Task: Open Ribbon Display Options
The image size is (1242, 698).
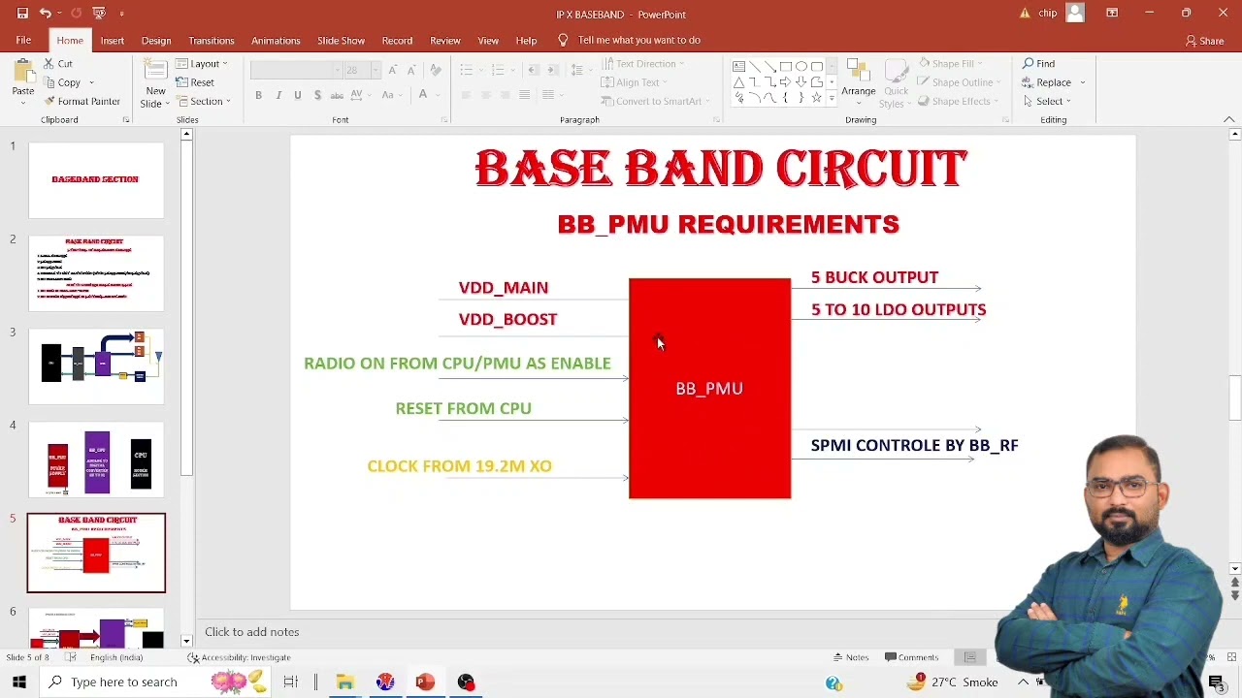Action: pos(1112,14)
